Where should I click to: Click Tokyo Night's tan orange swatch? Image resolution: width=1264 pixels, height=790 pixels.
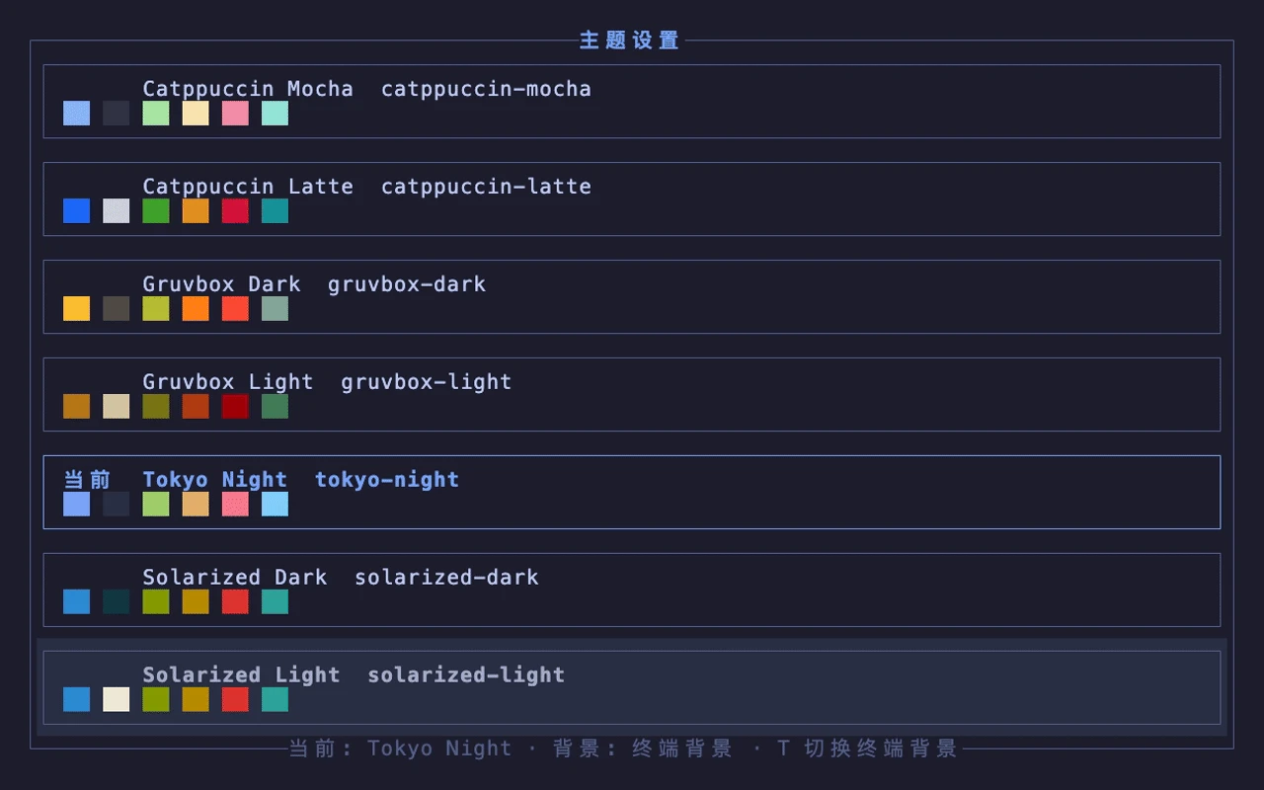(196, 505)
